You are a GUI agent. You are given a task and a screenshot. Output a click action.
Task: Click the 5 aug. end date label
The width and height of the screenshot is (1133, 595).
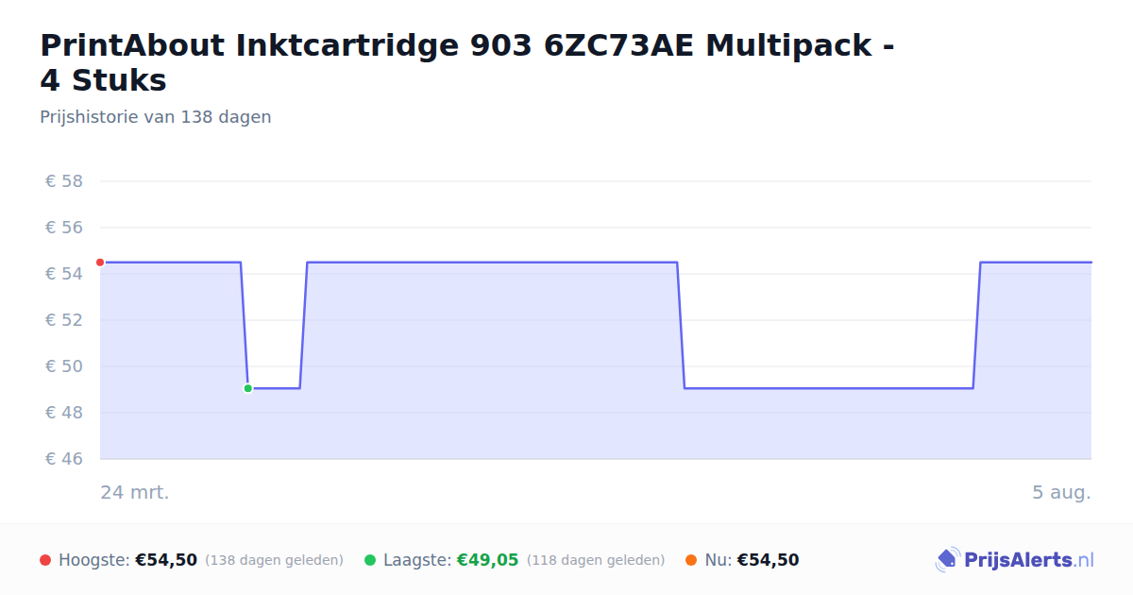point(1061,492)
